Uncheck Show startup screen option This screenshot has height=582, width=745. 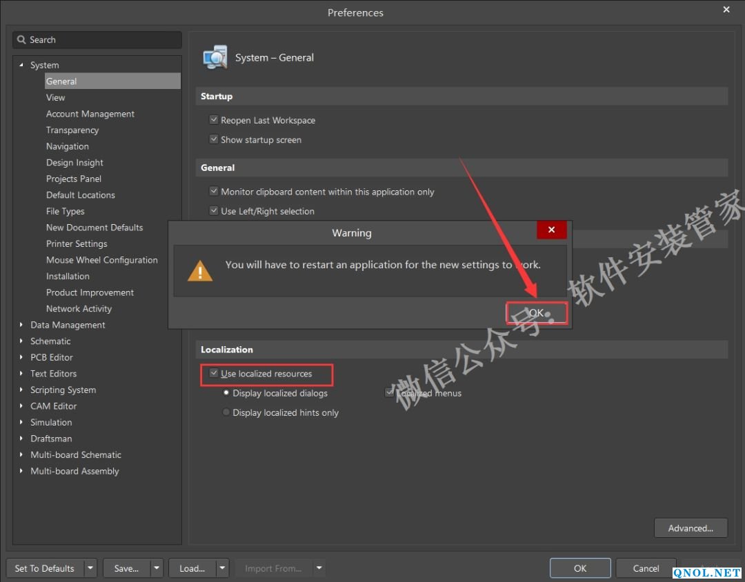(x=214, y=139)
